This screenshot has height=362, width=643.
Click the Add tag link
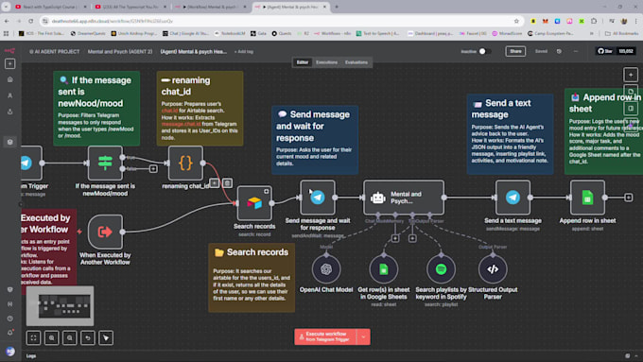point(244,52)
